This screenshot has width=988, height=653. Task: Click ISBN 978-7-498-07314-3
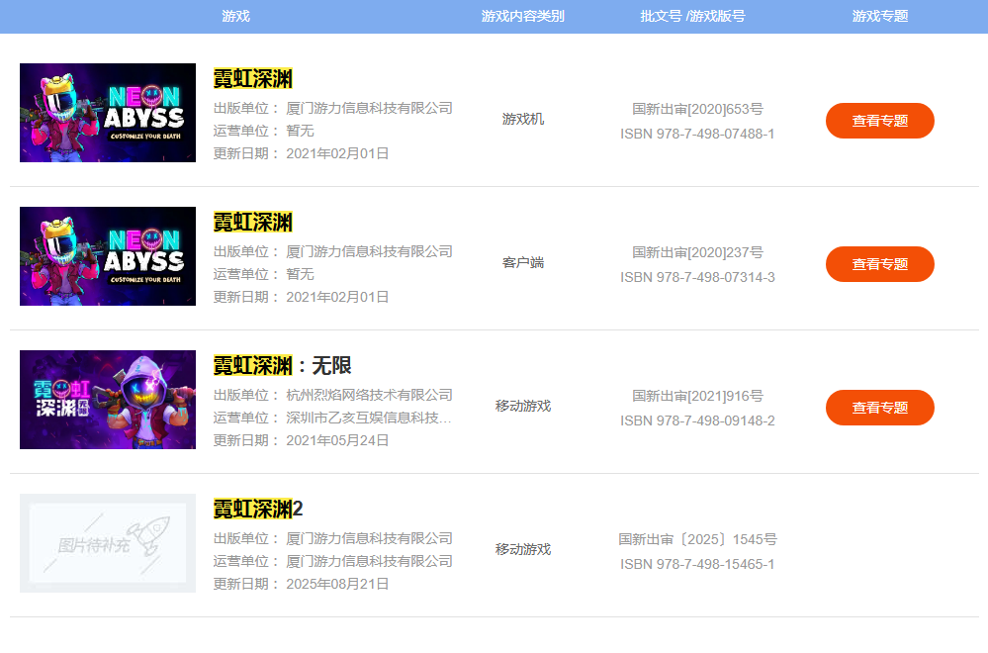(x=697, y=277)
